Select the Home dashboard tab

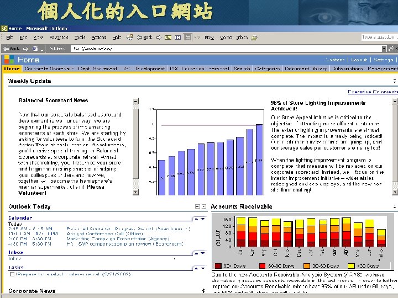12,68
